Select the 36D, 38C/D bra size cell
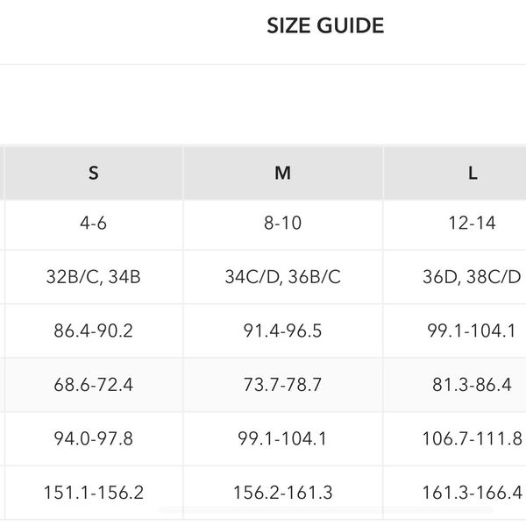Screen dimensions: 526x526 click(473, 277)
